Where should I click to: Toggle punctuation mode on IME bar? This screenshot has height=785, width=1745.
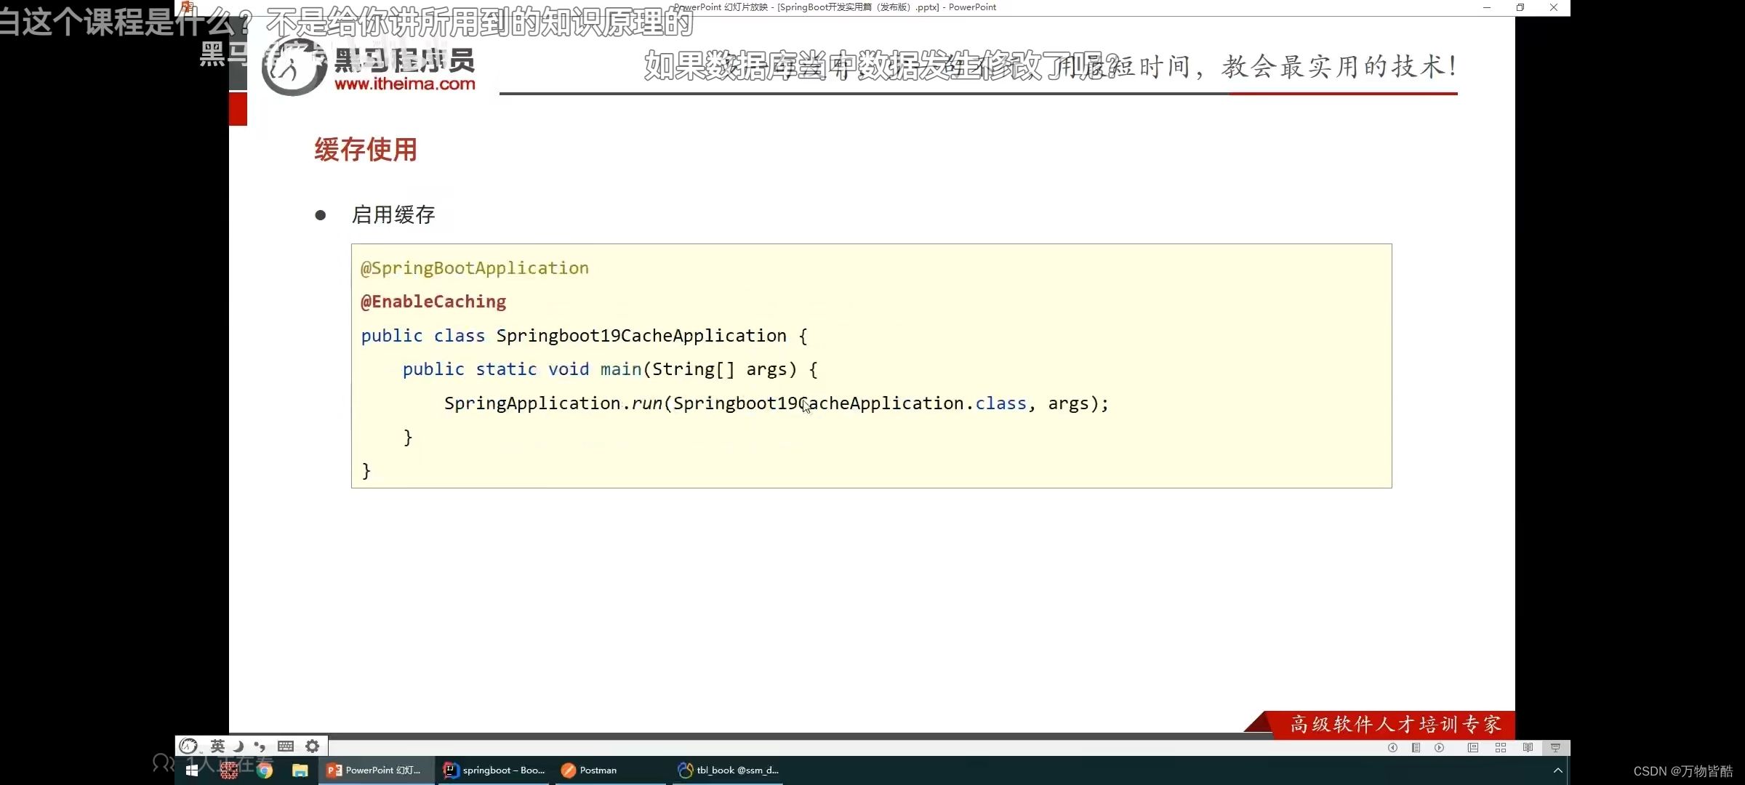tap(260, 746)
